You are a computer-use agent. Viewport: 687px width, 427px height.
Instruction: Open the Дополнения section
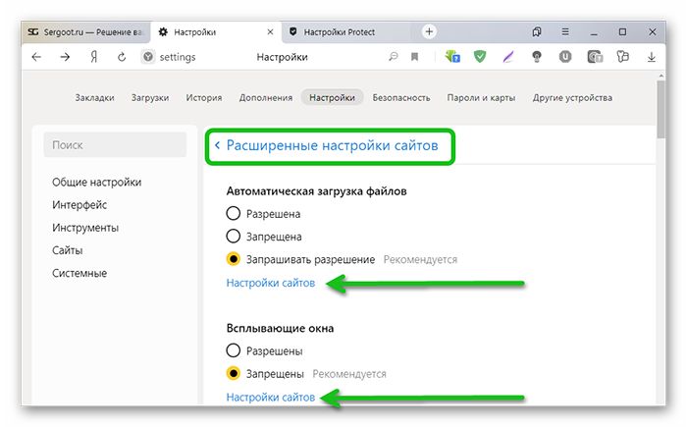pyautogui.click(x=266, y=98)
